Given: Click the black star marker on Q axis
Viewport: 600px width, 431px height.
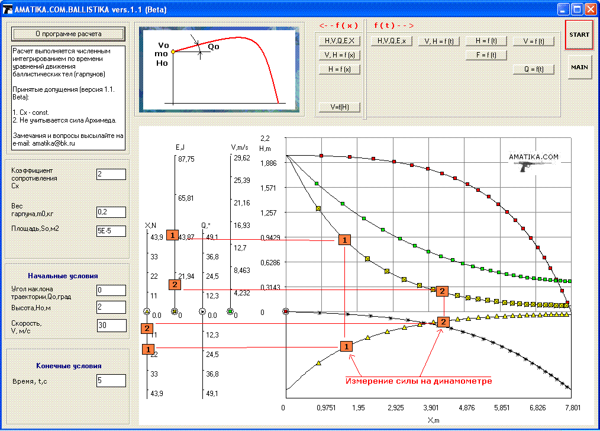Looking at the screenshot, I should coord(202,311).
